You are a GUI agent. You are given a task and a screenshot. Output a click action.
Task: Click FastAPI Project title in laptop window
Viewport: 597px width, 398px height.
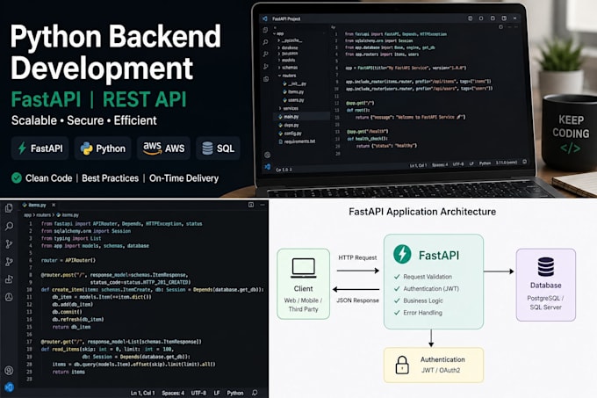tap(286, 18)
